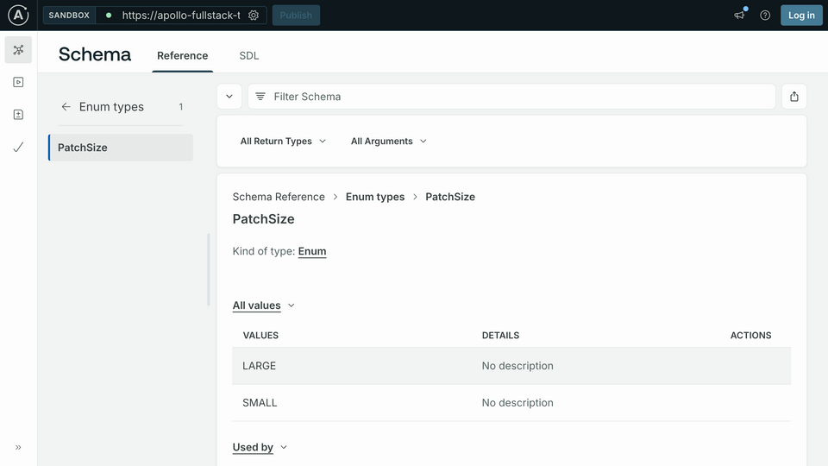Switch to the Reference tab
This screenshot has width=828, height=466.
[x=183, y=56]
